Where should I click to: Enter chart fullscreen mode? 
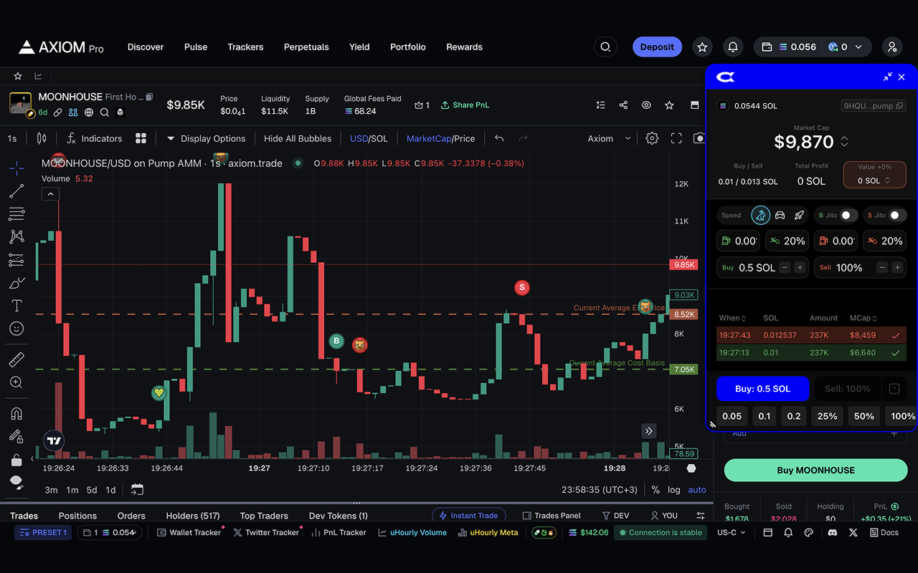[676, 138]
